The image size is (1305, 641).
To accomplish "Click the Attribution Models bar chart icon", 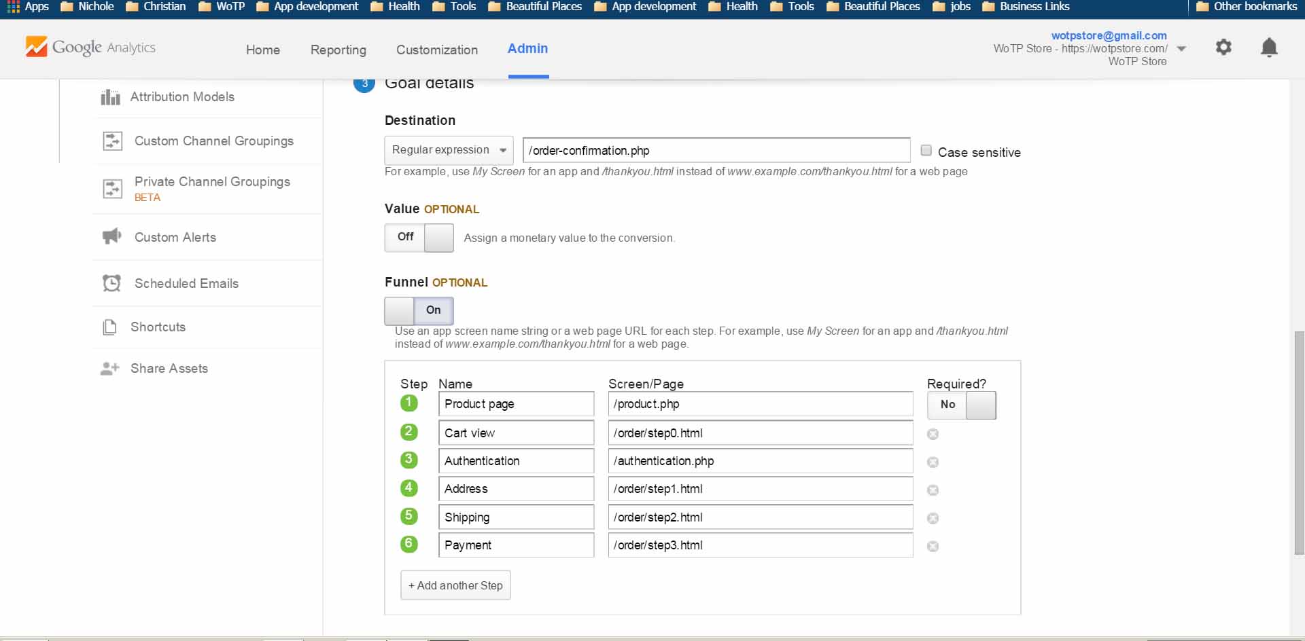I will [110, 97].
